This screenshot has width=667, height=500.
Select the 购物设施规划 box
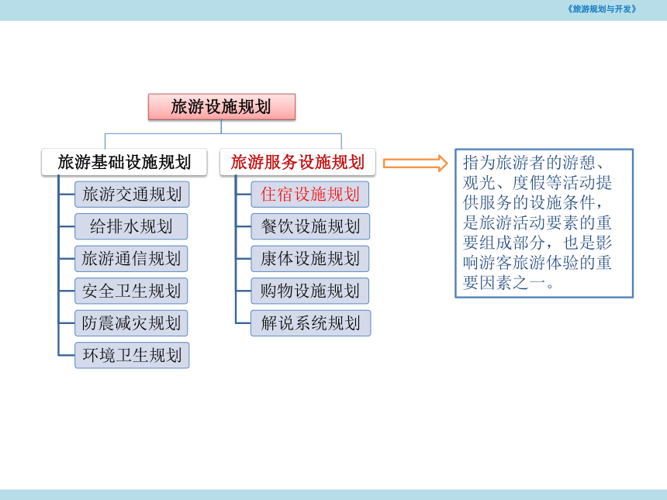(310, 291)
